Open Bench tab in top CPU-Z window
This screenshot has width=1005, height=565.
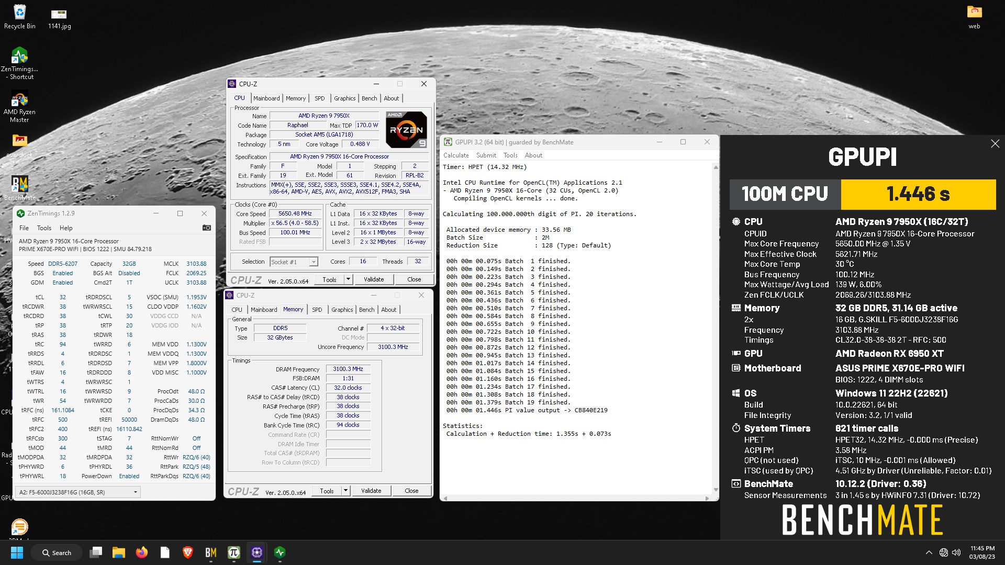pos(369,98)
